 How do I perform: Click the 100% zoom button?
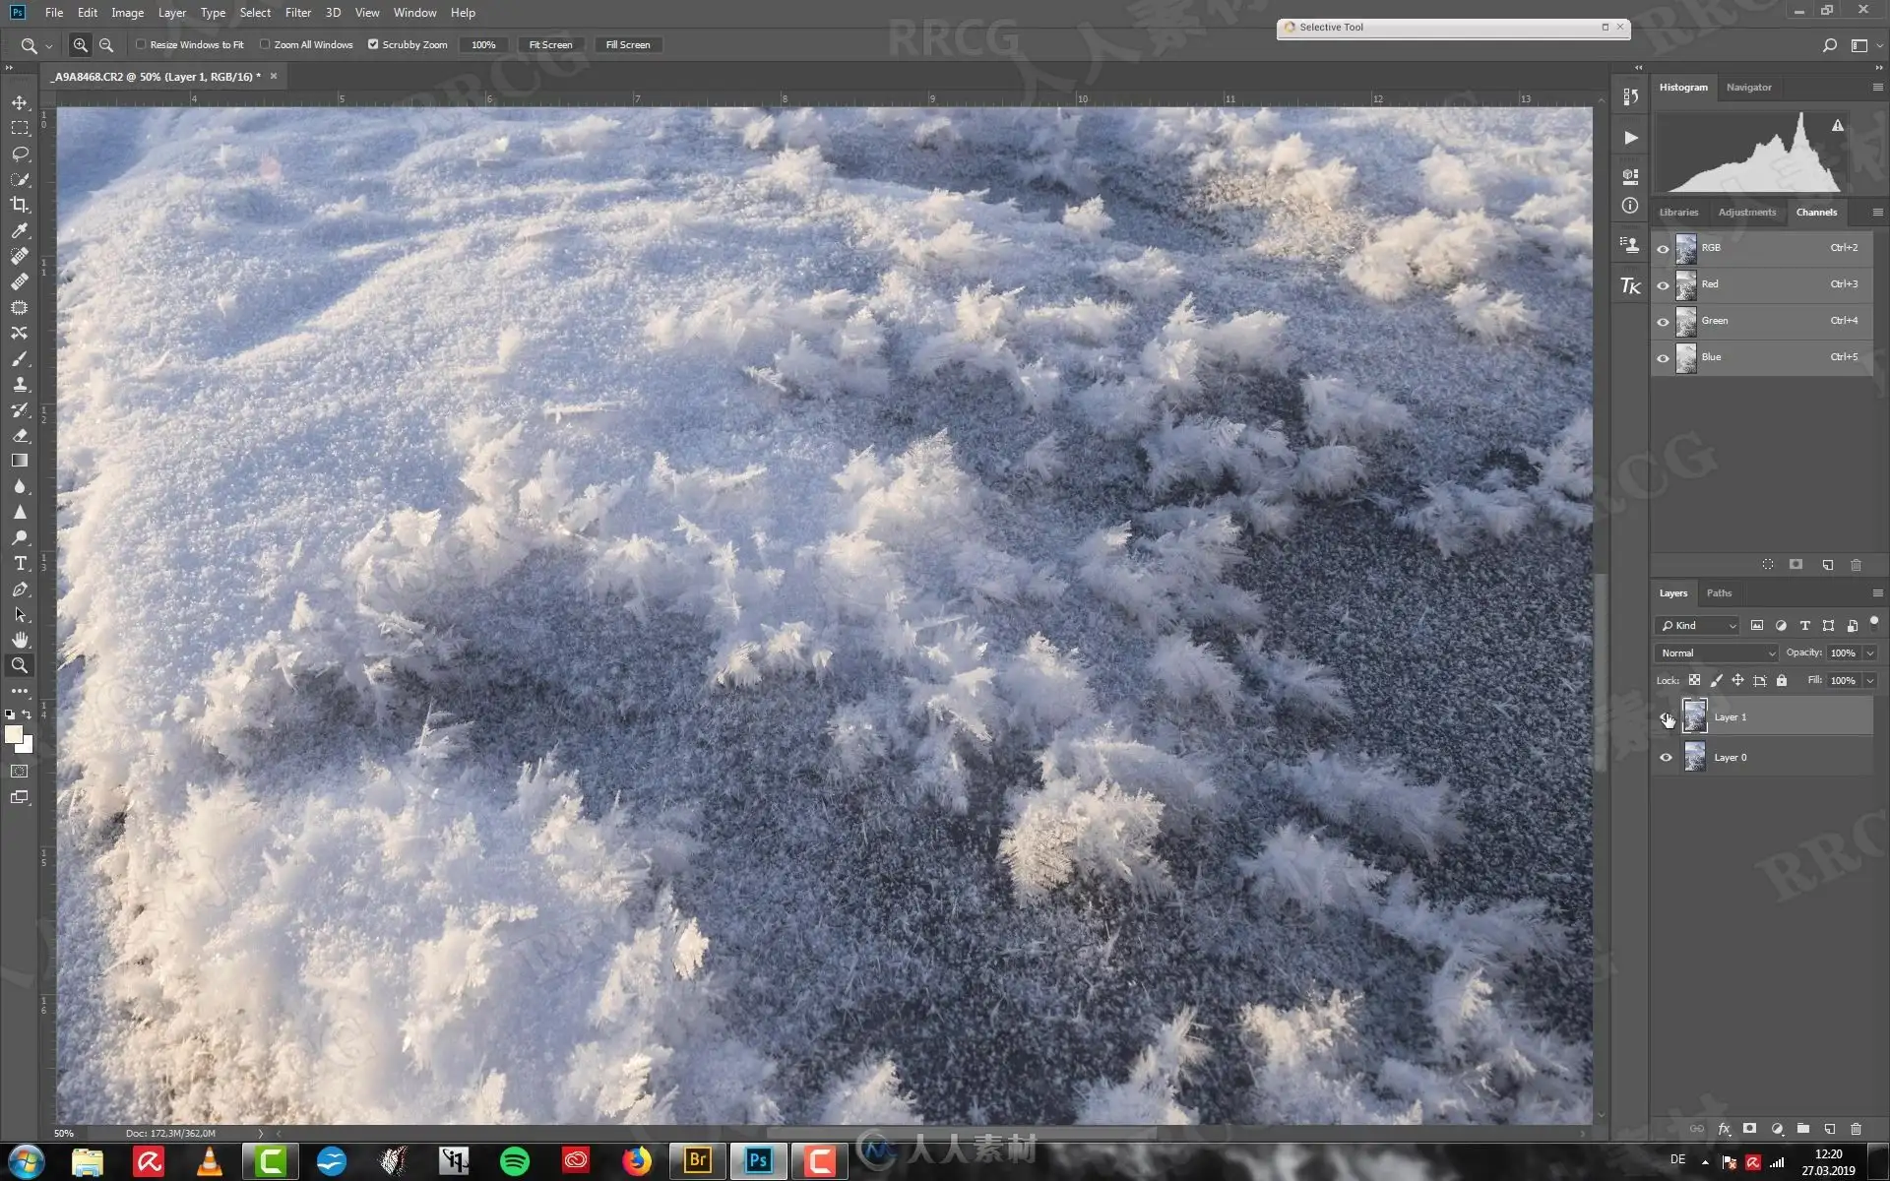pyautogui.click(x=483, y=44)
